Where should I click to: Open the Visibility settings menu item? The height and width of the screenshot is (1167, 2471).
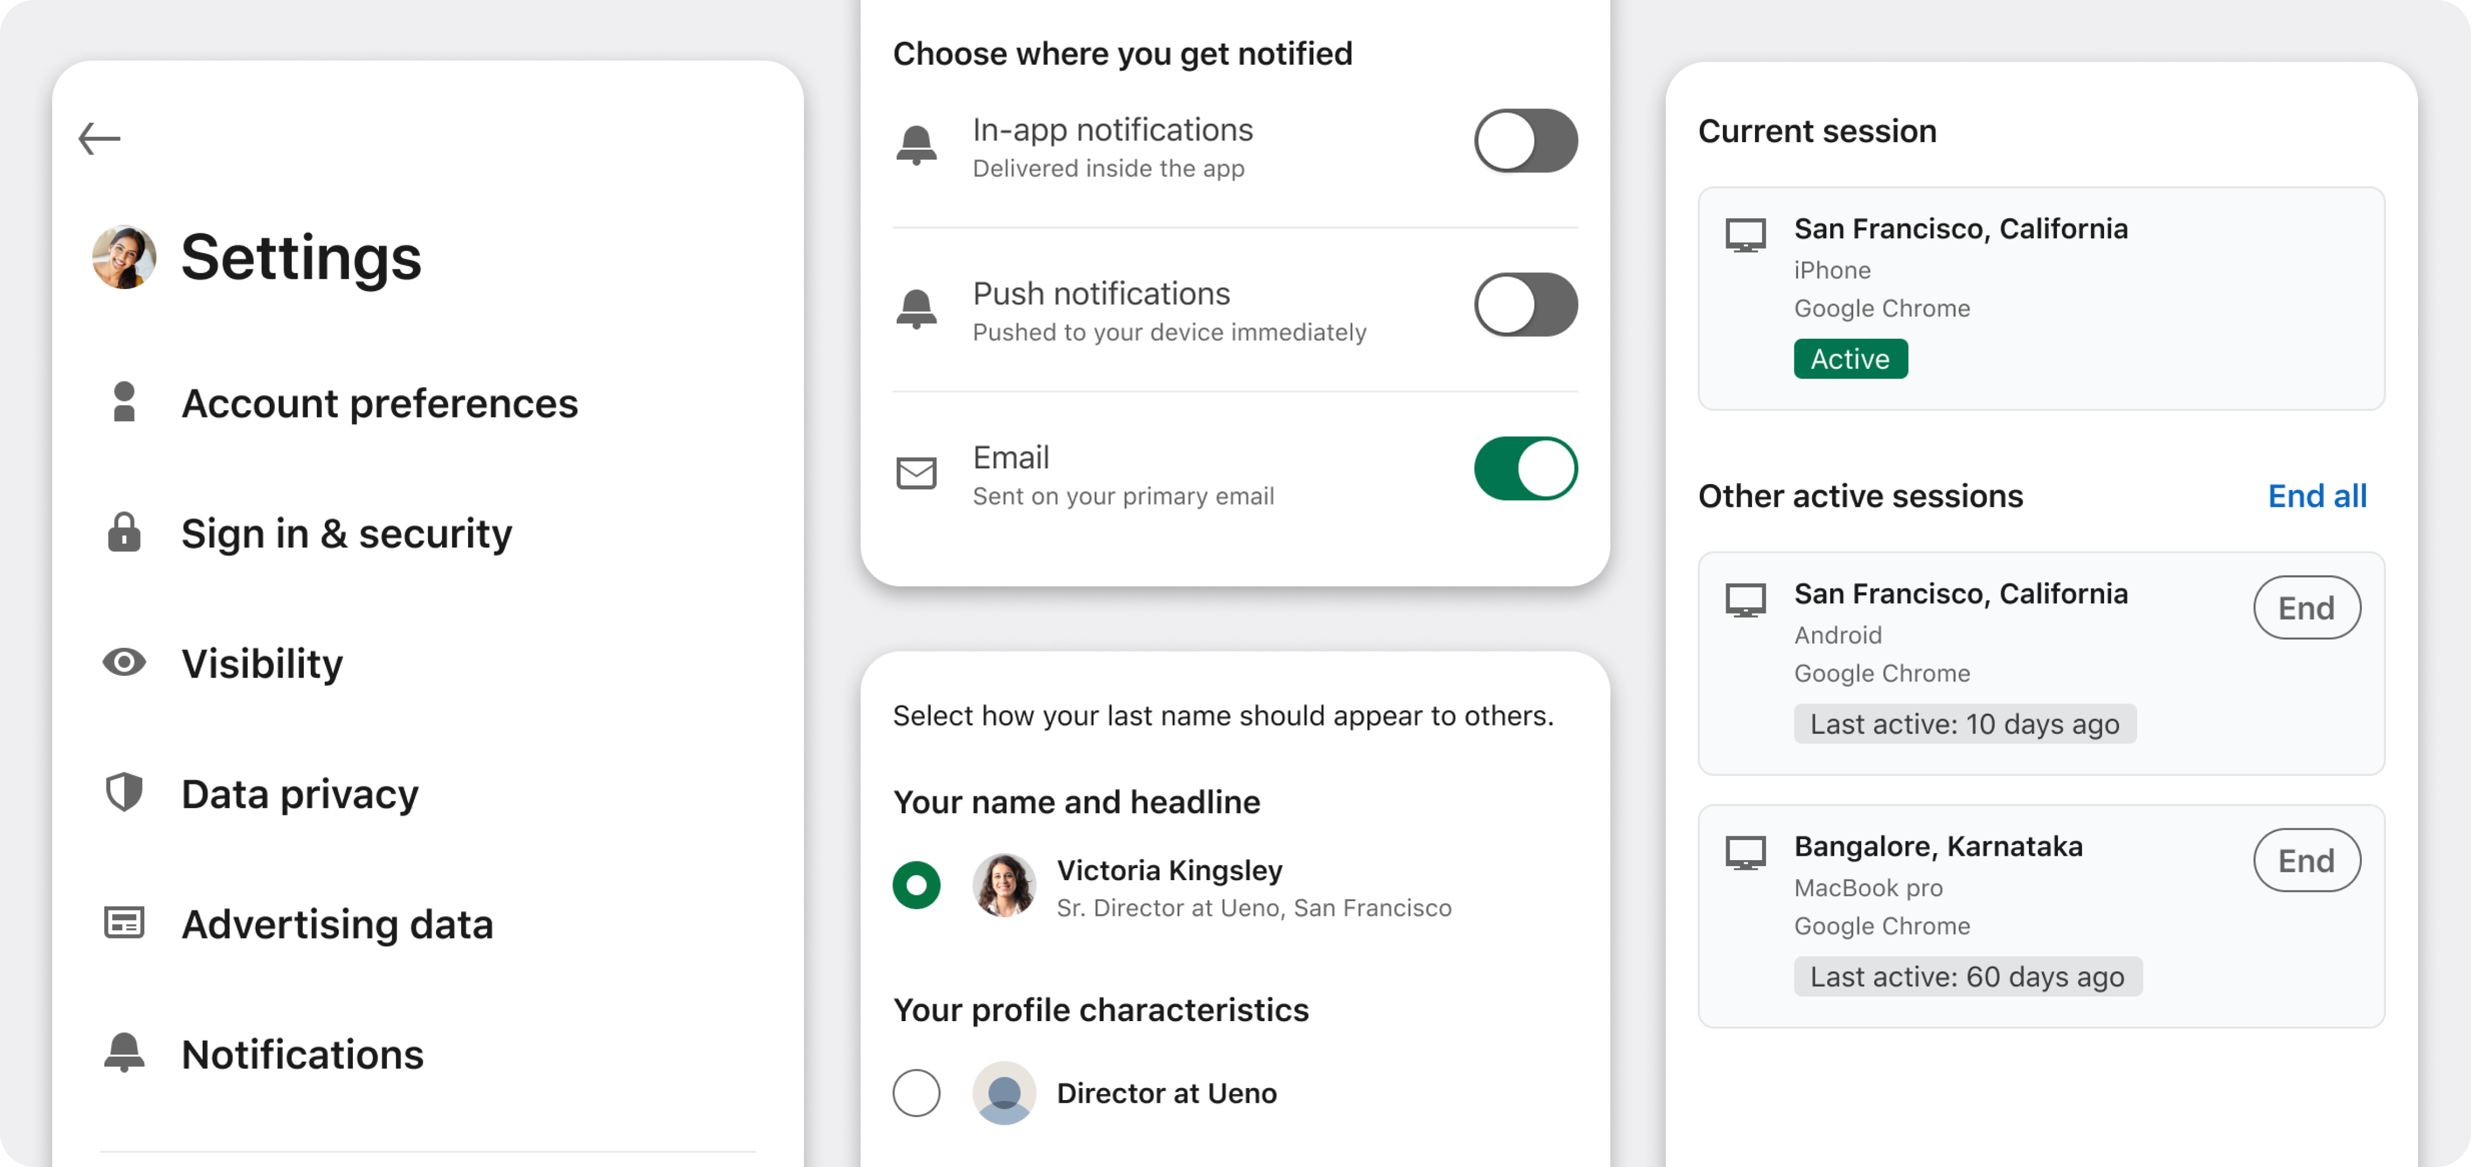pyautogui.click(x=262, y=663)
